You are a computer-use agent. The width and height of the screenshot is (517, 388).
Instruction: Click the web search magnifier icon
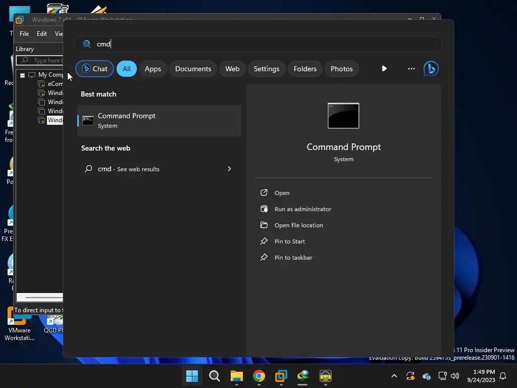[x=88, y=169]
